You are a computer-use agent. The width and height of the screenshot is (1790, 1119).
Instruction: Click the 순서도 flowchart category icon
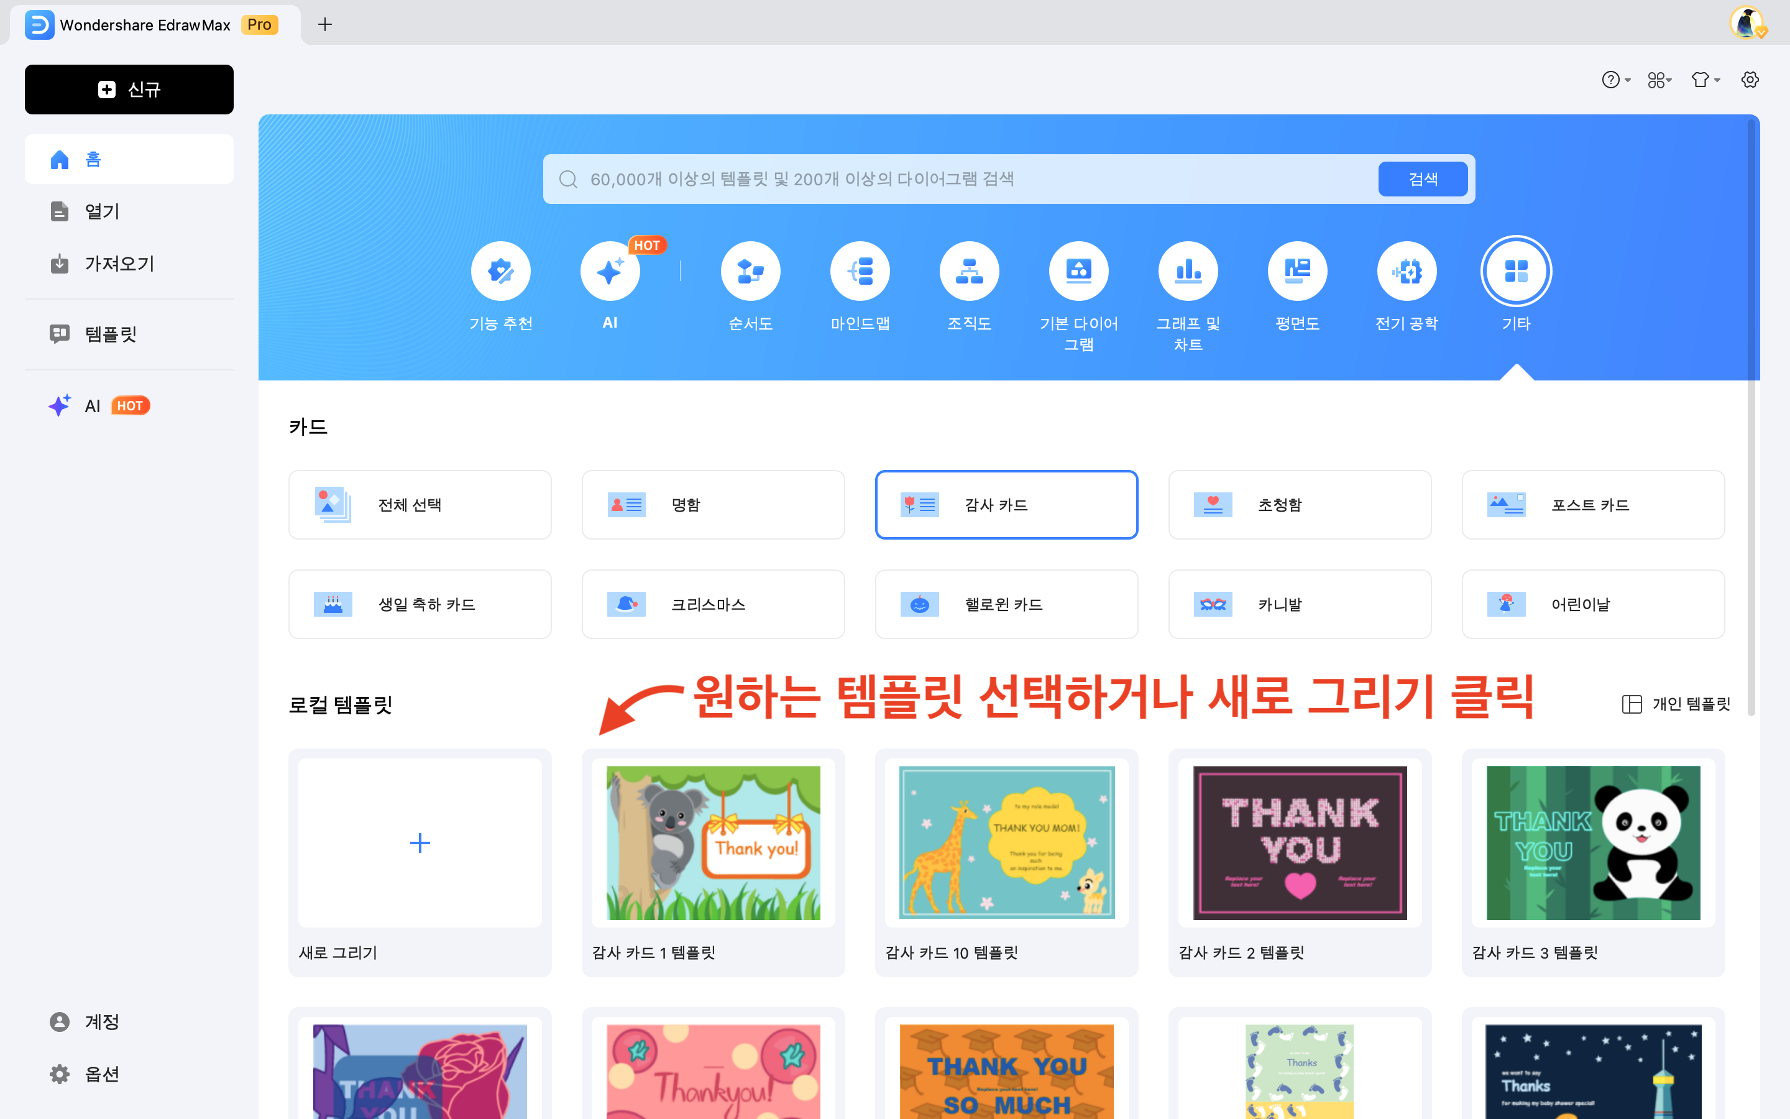750,271
